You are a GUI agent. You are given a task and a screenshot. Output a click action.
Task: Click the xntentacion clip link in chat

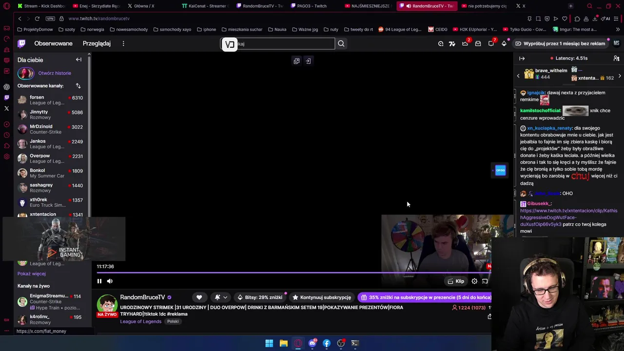pos(568,217)
